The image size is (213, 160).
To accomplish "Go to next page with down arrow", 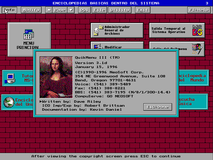I will click(71, 10).
